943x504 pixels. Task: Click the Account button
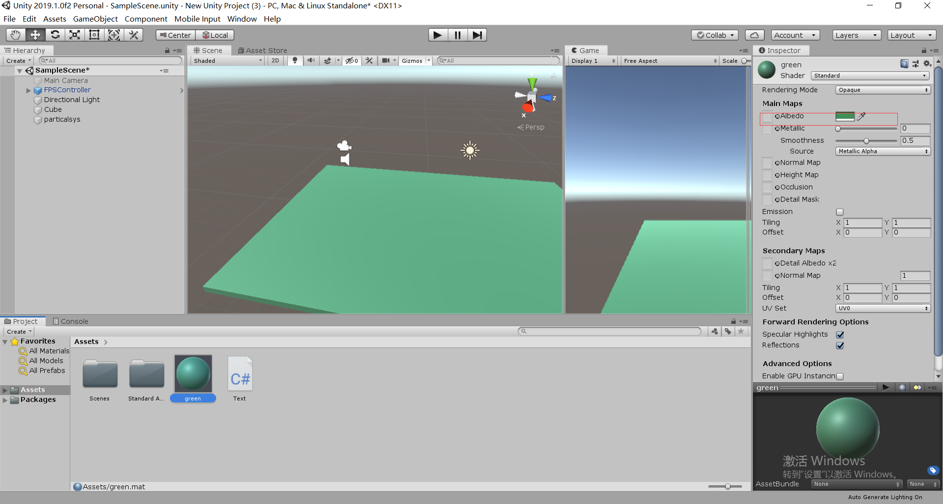click(795, 35)
